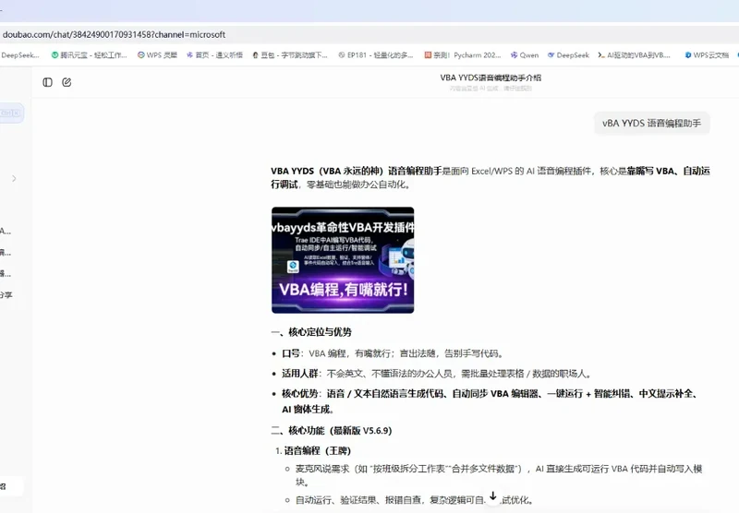Open the DeepSeek bookmark next to Qwen

tap(568, 55)
